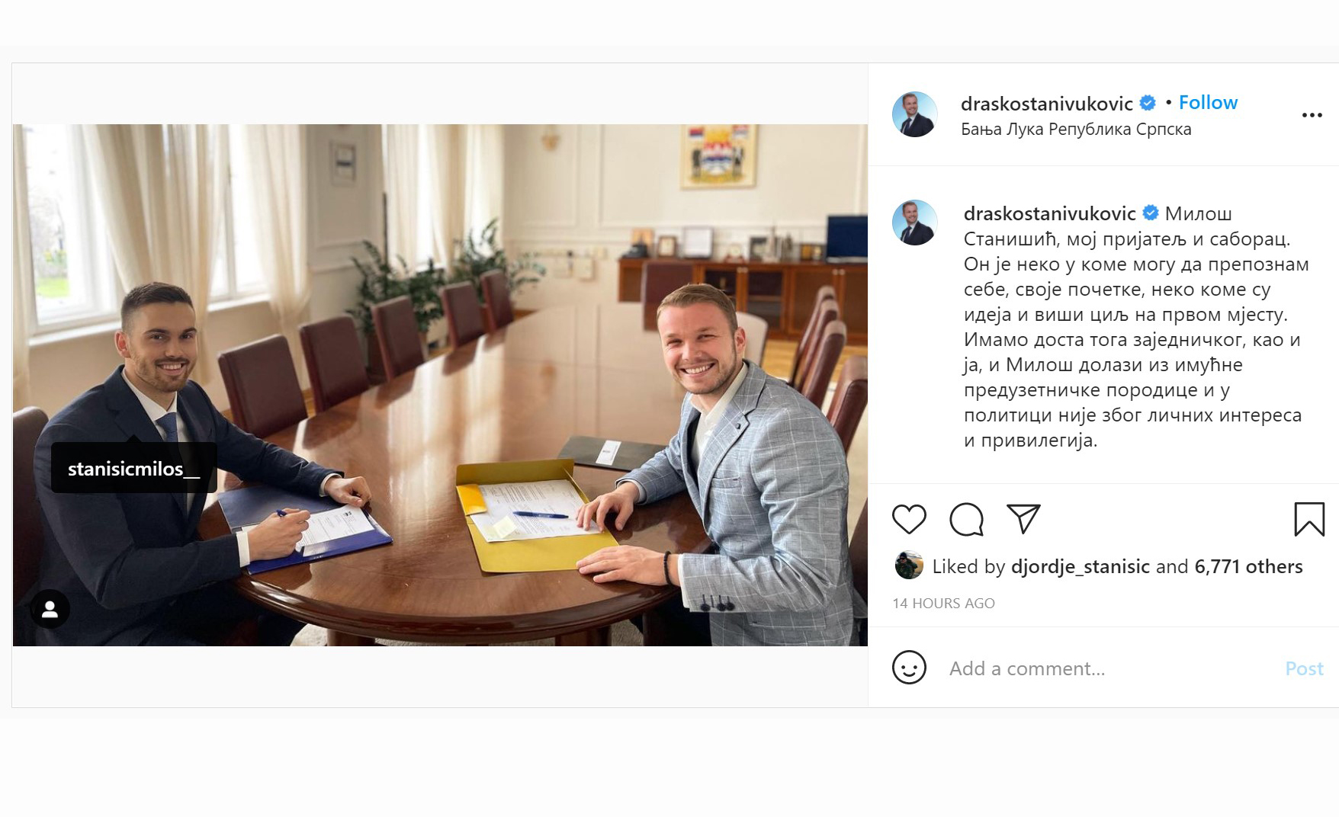Follow the draskostanivukovic account
Image resolution: width=1339 pixels, height=817 pixels.
point(1208,102)
